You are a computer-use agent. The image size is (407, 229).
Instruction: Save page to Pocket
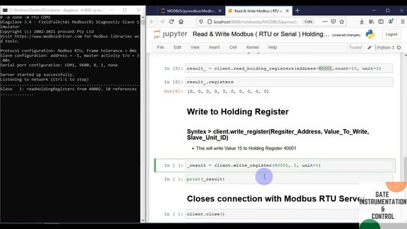333,22
